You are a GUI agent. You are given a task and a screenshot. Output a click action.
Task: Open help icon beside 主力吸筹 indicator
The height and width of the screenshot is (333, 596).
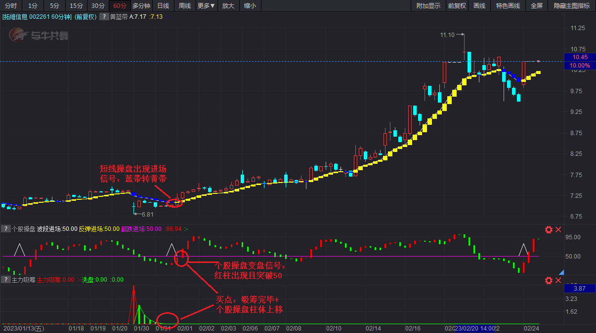pos(5,280)
